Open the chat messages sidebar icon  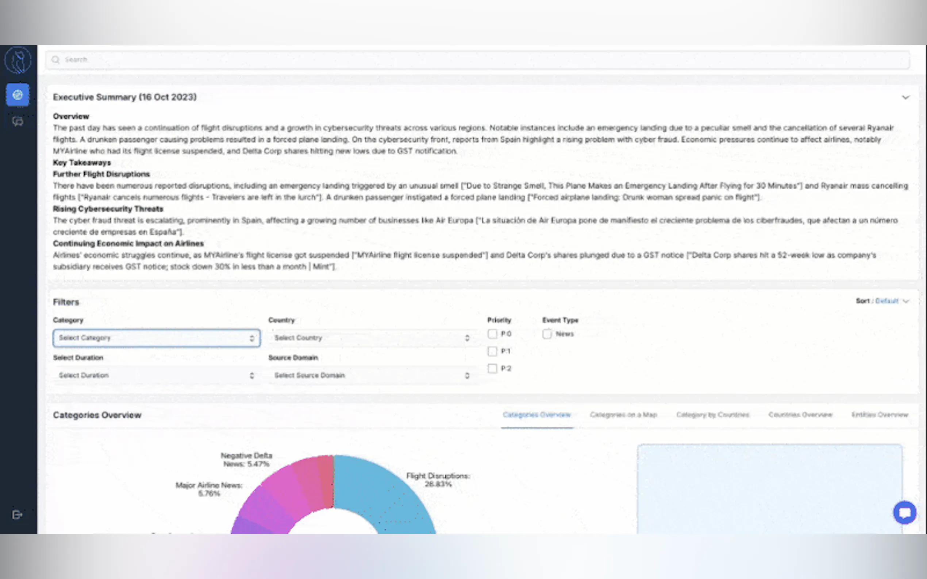coord(18,122)
